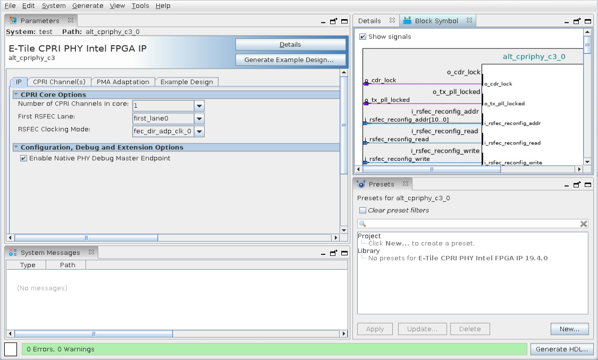Minimize the Presets panel
The width and height of the screenshot is (598, 360).
point(566,185)
